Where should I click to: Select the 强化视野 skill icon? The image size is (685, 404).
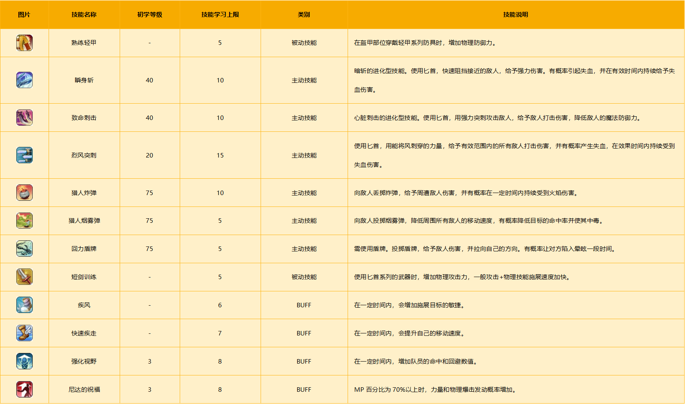25,361
